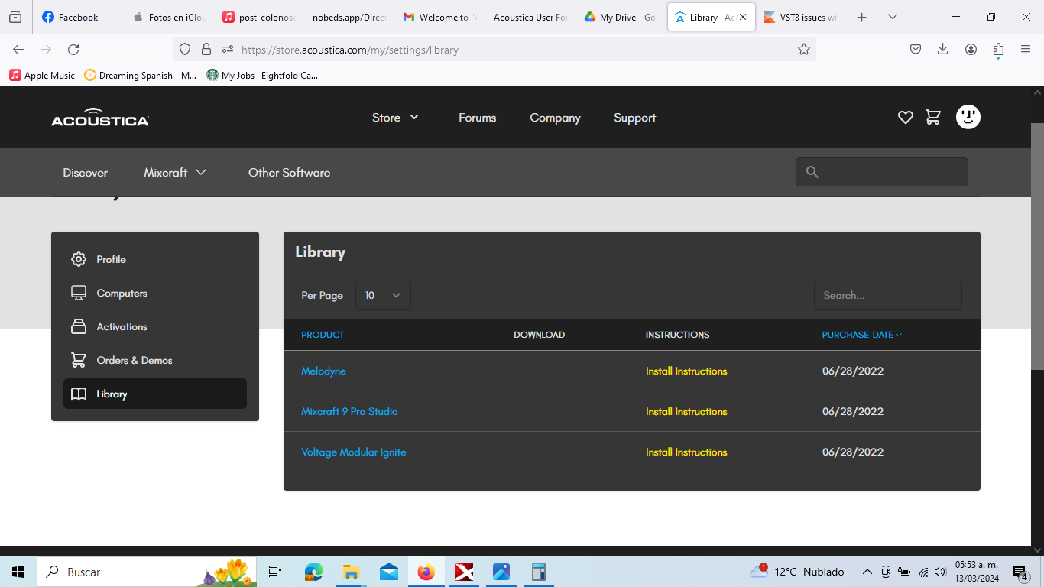Open the Mixcraft 9 Pro Studio link
Screen dimensions: 1044x587
tap(349, 411)
